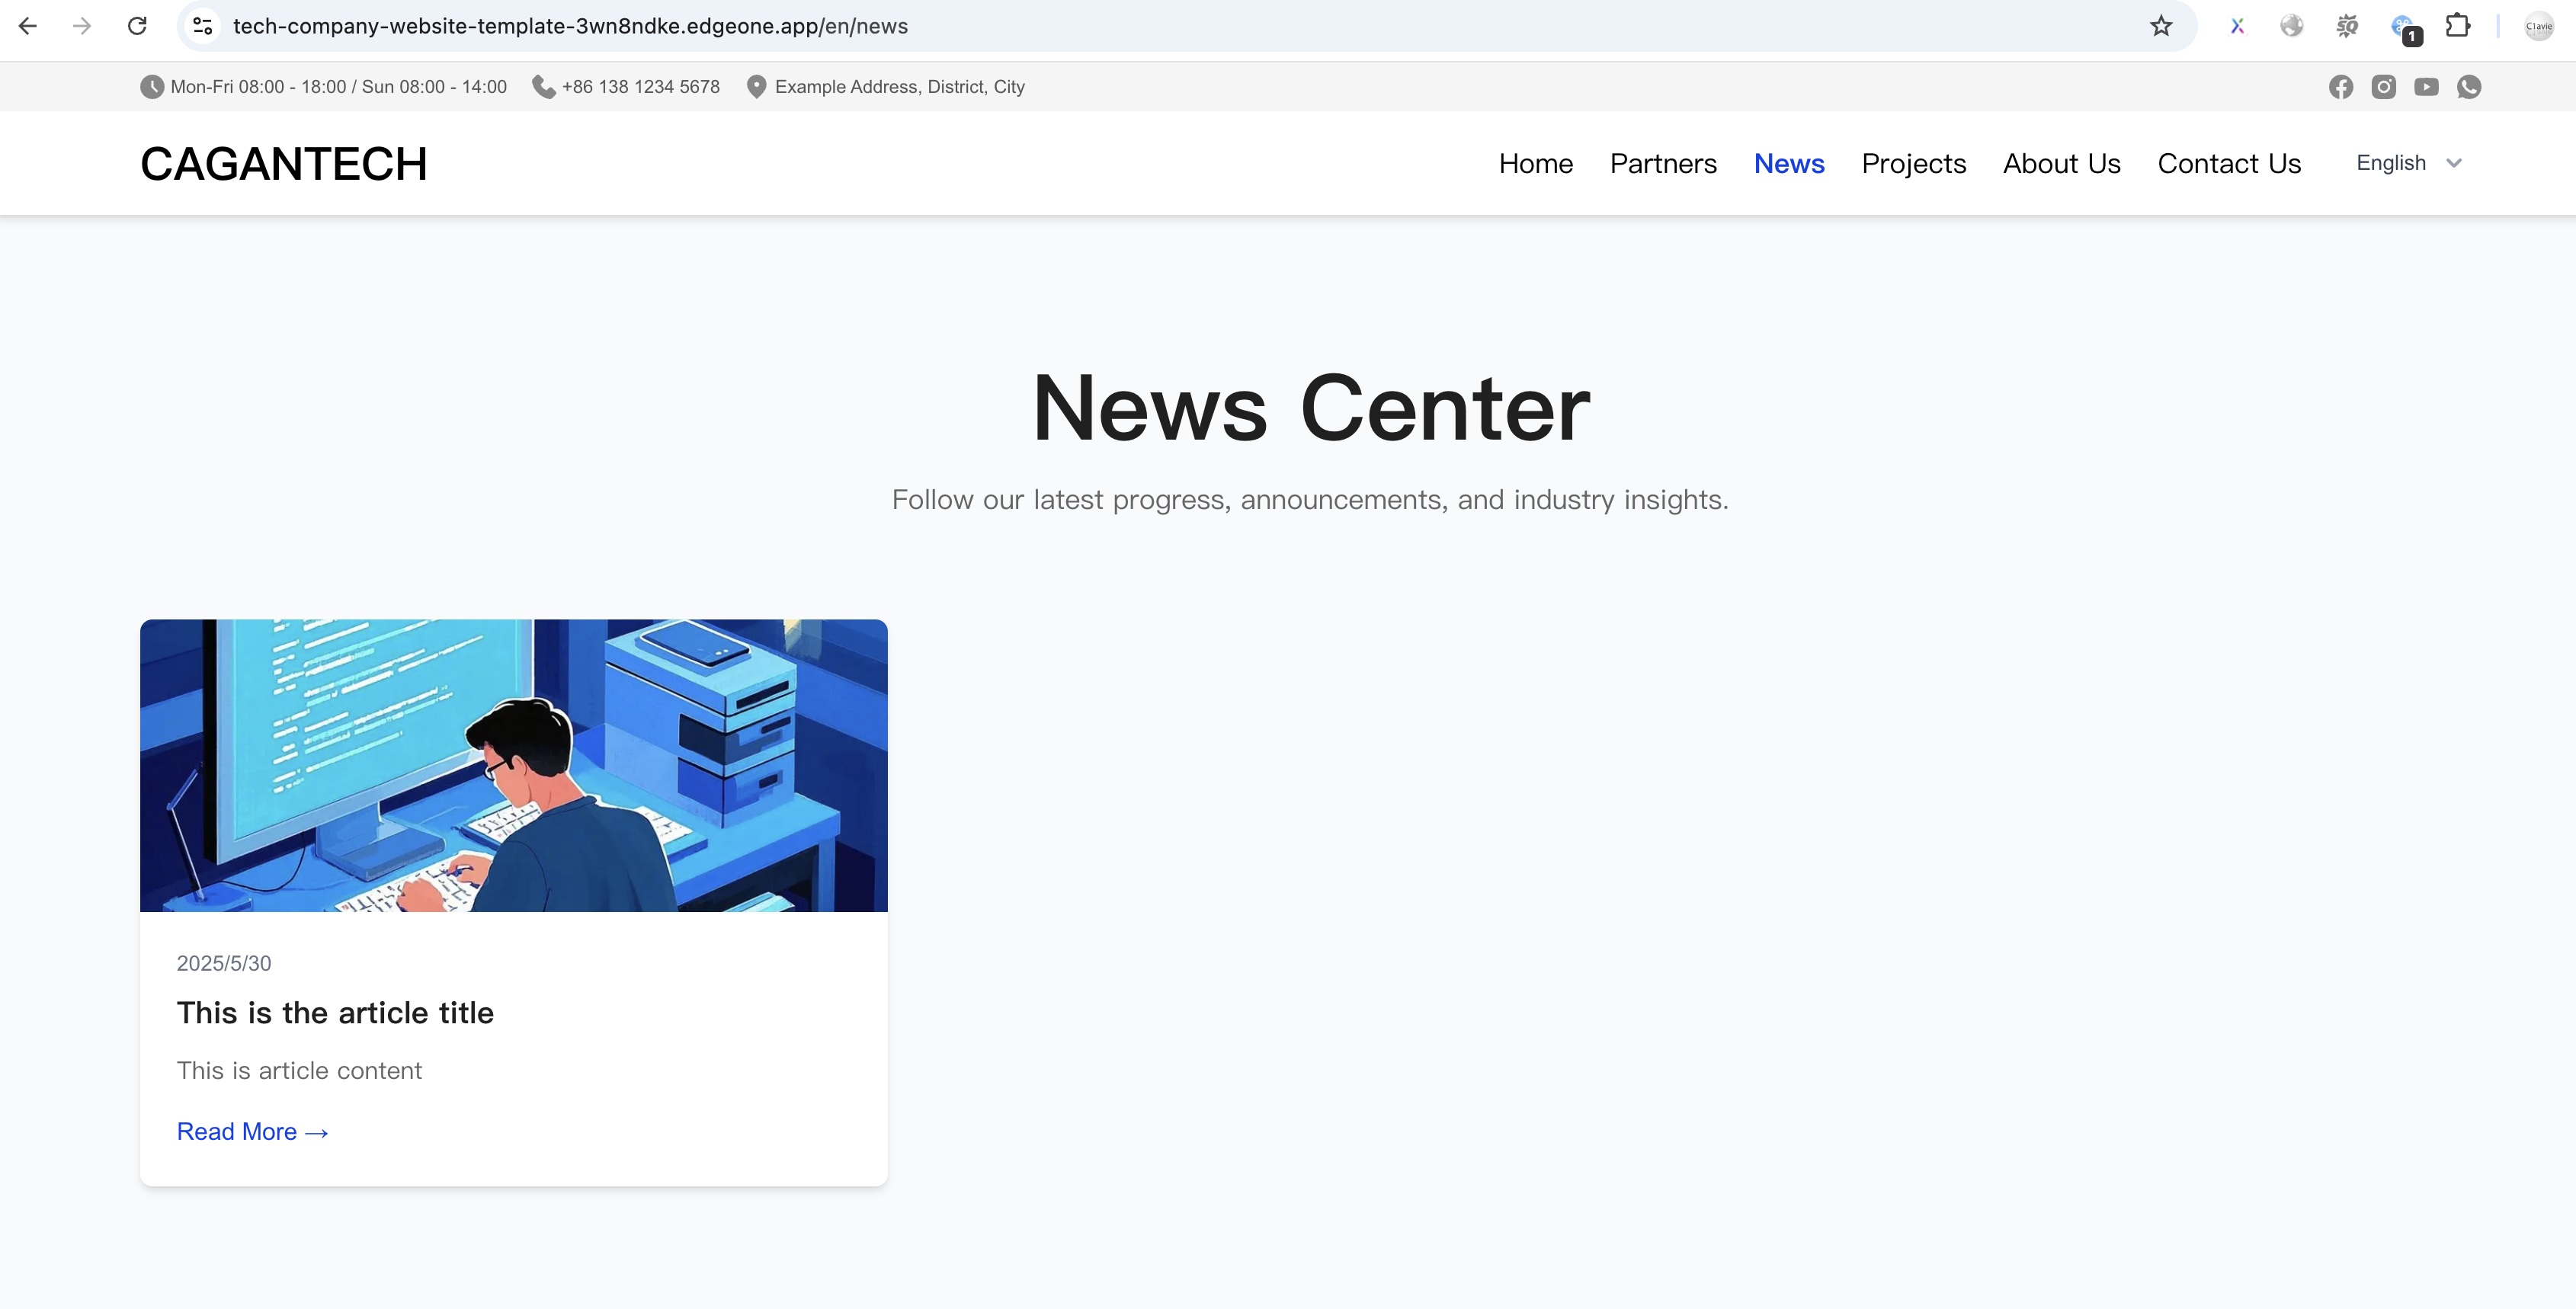The image size is (2576, 1309).
Task: Open the Facebook social icon
Action: 2340,87
